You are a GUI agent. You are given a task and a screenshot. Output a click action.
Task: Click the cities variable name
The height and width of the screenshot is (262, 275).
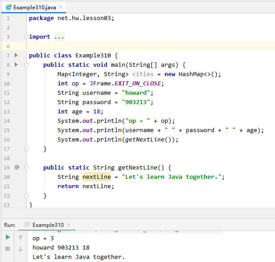tap(143, 74)
